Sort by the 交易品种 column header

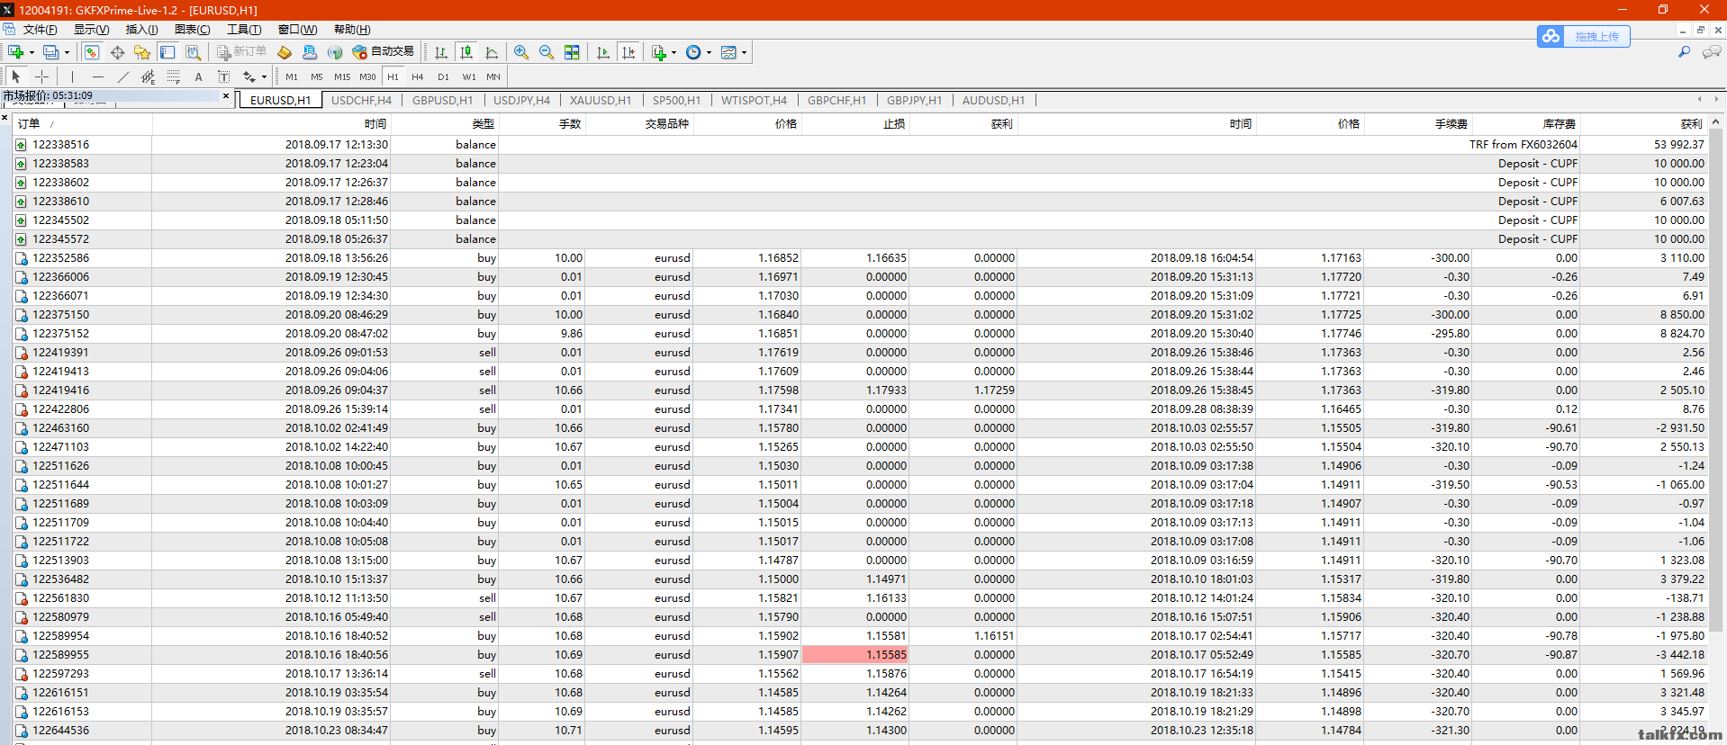(x=639, y=123)
